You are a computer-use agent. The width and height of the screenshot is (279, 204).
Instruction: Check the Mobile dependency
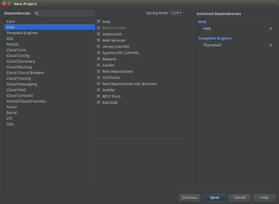[98, 90]
